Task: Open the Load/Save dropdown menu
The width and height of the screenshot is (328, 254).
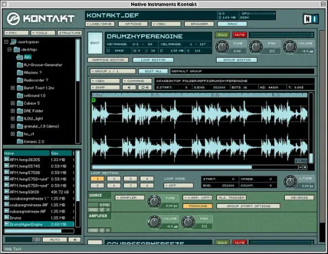Action: coord(100,24)
